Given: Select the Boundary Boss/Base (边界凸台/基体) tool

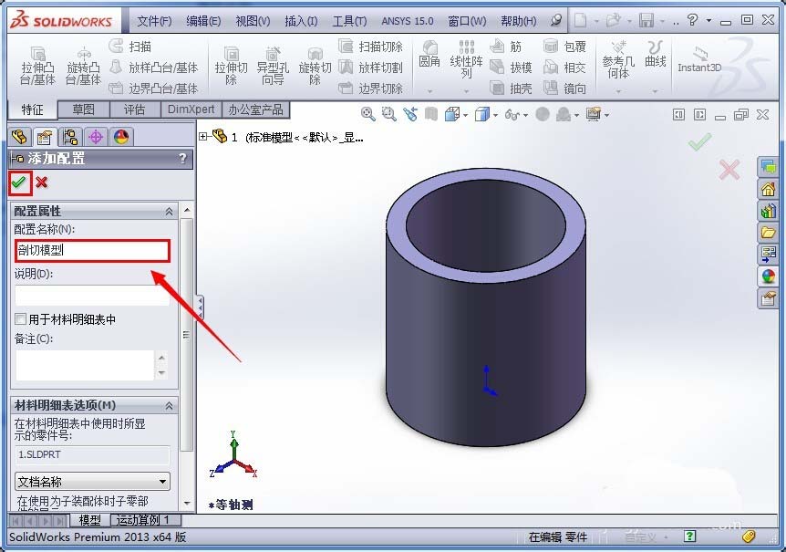Looking at the screenshot, I should [153, 89].
